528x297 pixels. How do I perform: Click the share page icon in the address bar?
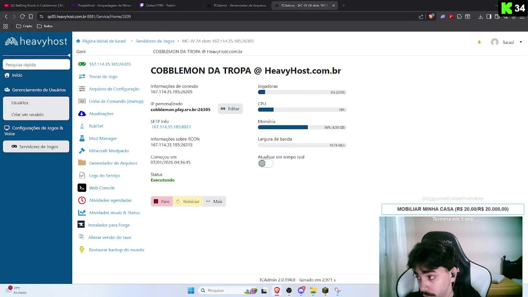pos(421,16)
